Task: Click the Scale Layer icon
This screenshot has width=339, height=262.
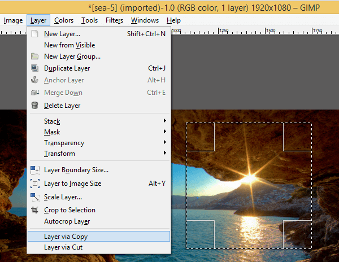Action: (35, 197)
